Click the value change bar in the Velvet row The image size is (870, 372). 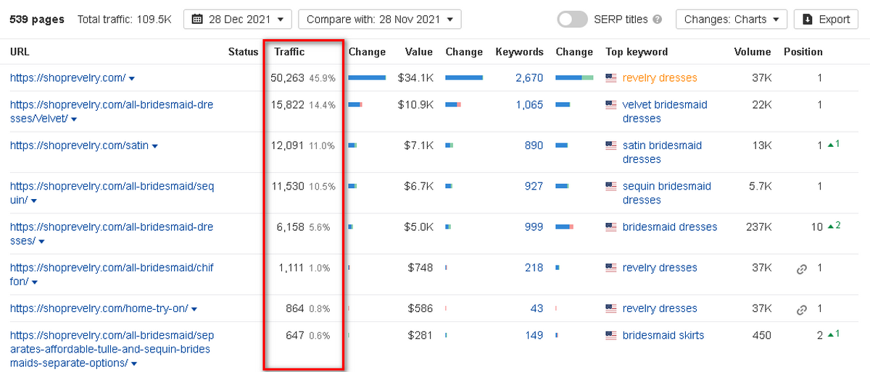(x=453, y=105)
